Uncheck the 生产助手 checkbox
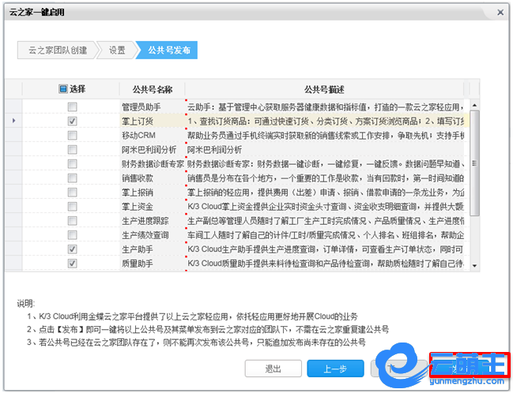 click(72, 249)
